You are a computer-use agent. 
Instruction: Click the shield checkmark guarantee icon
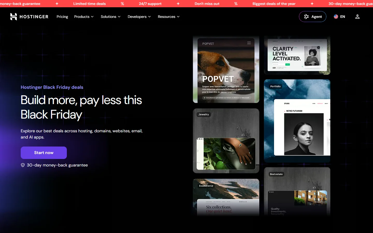coord(23,165)
